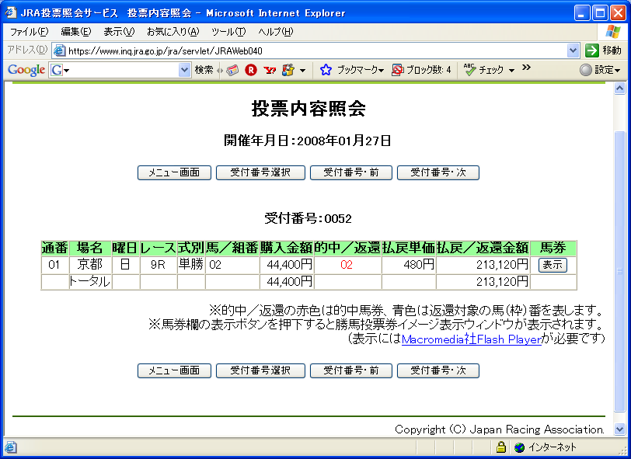Open the ブックマーク dropdown

[361, 70]
